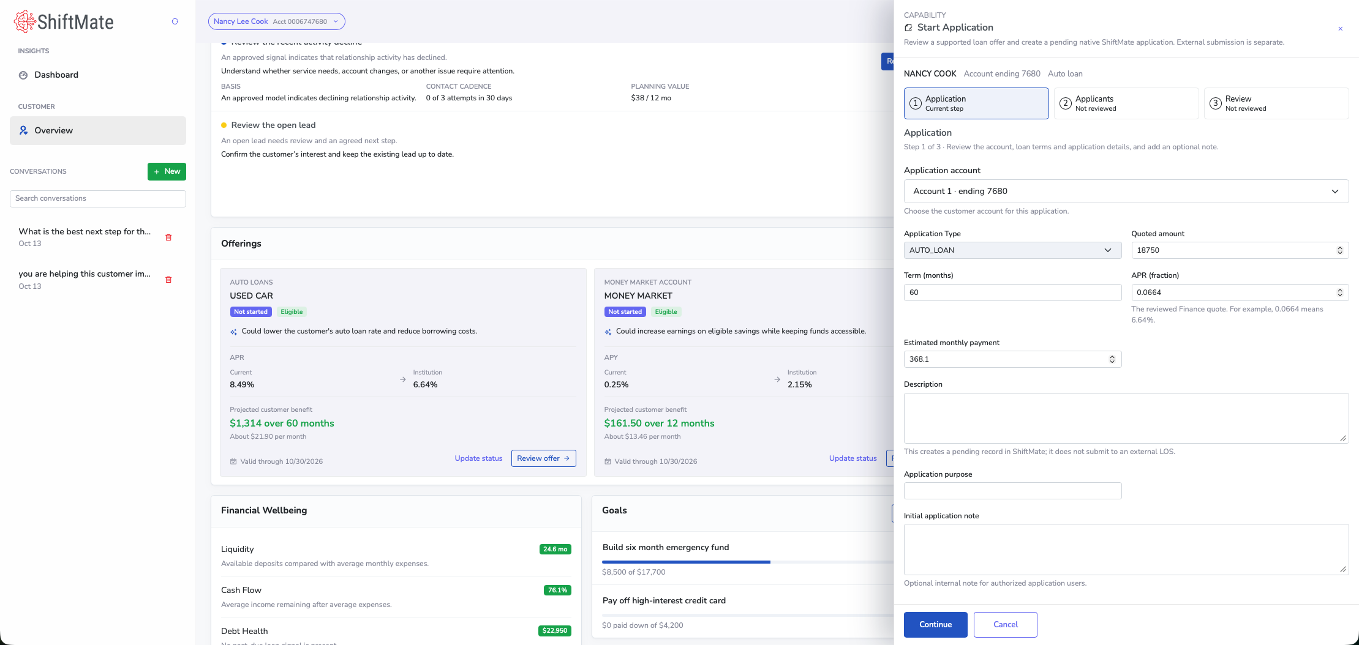Open the 'What is the best next step' conversation
The image size is (1359, 645).
click(85, 237)
